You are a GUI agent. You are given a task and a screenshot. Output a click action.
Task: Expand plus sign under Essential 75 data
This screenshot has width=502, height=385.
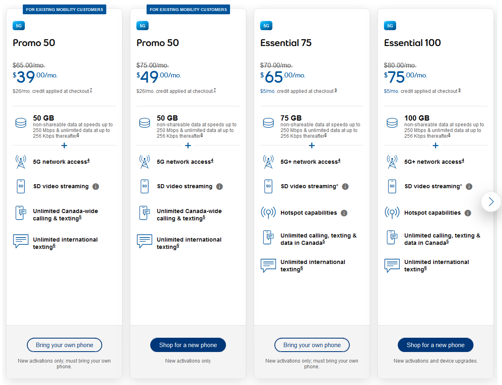click(312, 145)
